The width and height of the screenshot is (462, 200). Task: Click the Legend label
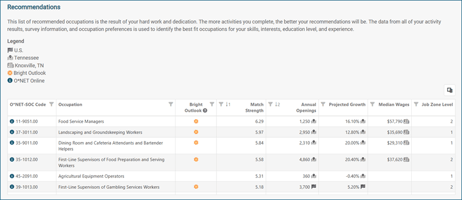(x=15, y=41)
